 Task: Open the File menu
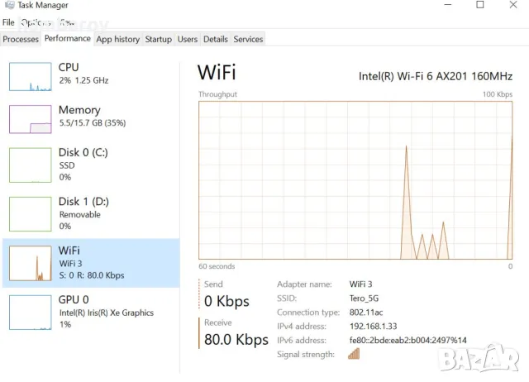click(8, 22)
